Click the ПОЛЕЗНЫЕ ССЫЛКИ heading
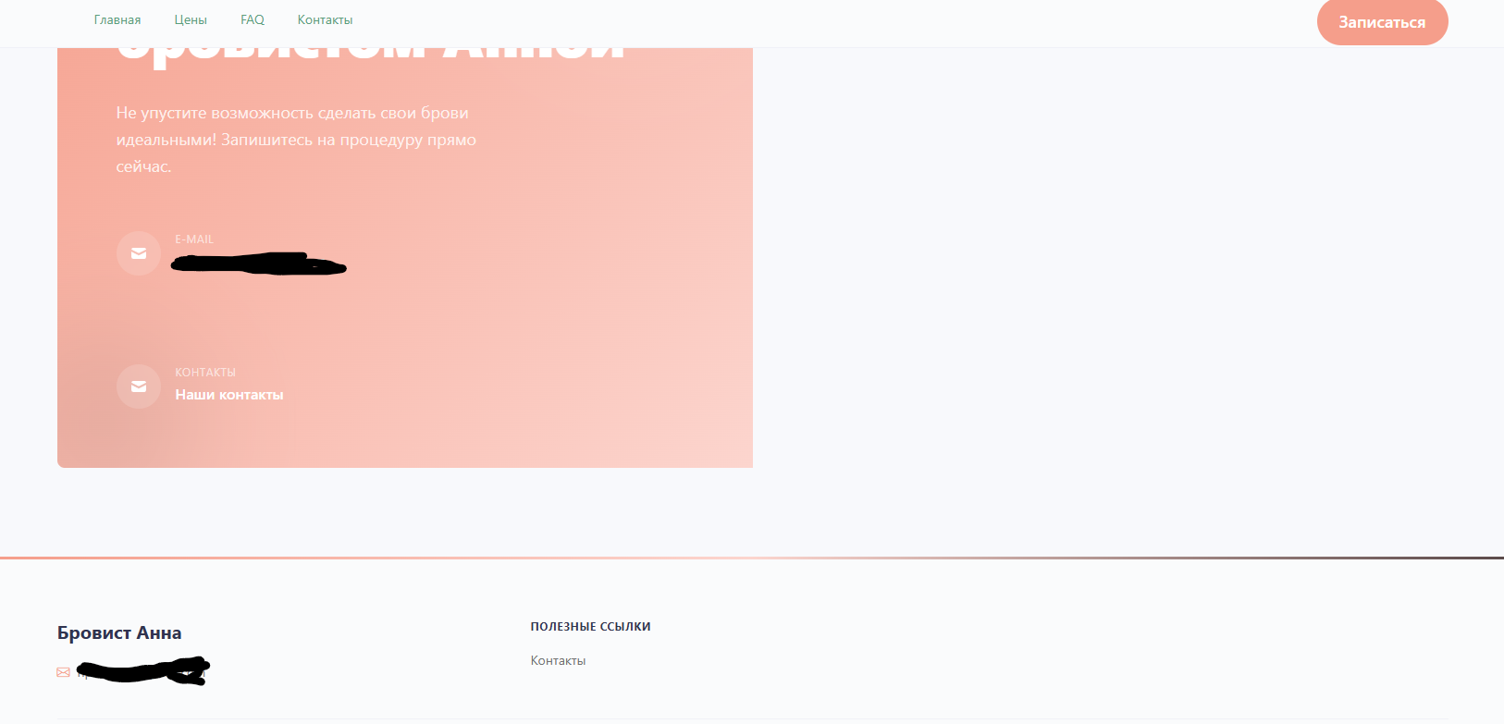 pos(590,626)
